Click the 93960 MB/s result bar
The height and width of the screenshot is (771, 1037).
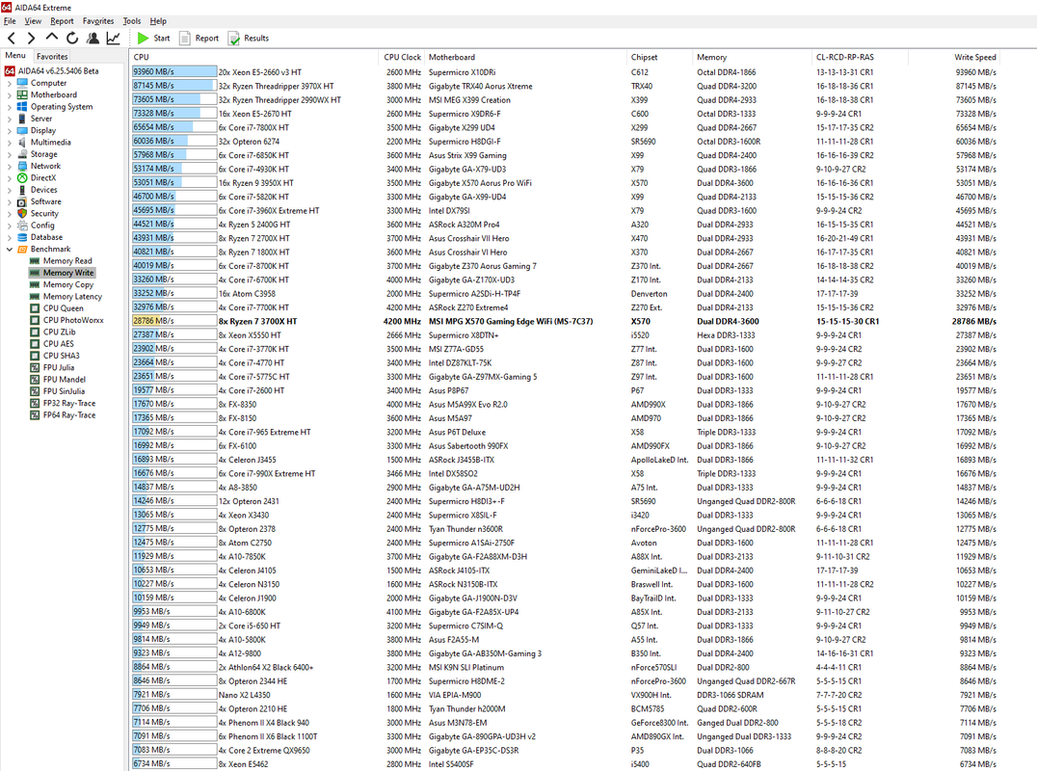point(174,72)
